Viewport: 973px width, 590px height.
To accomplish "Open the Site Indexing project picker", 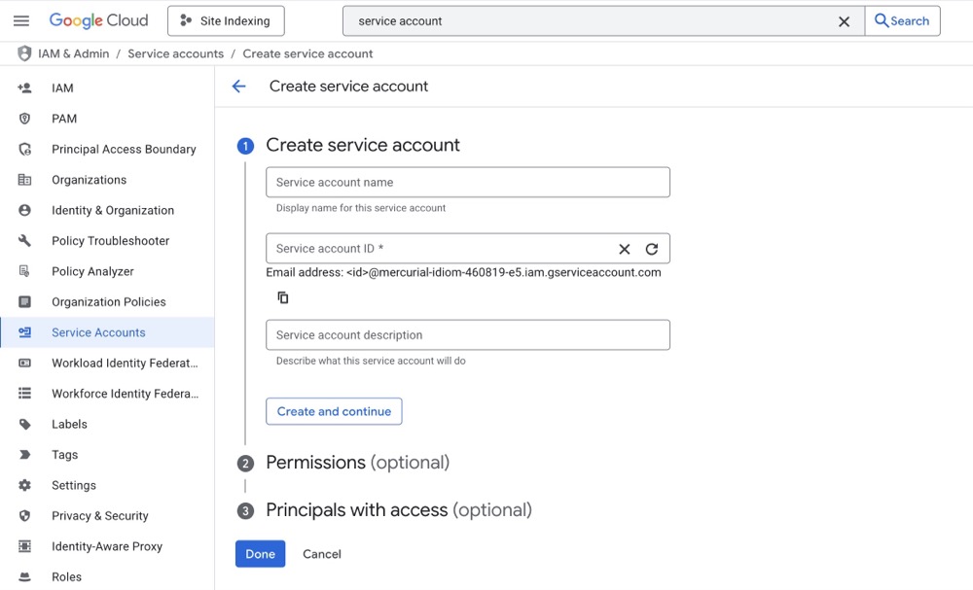I will coord(226,21).
